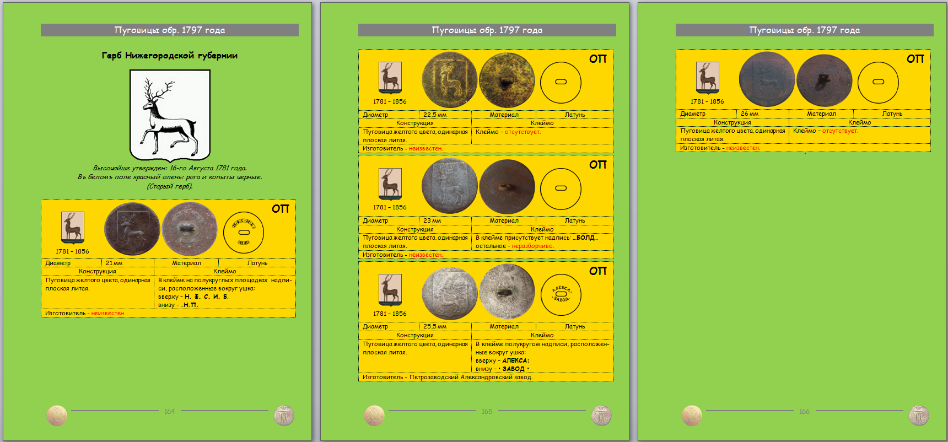Screen dimensions: 948x442
Task: Click the page 166 header 'Пуговицы обр. 1797 года'
Action: (804, 30)
